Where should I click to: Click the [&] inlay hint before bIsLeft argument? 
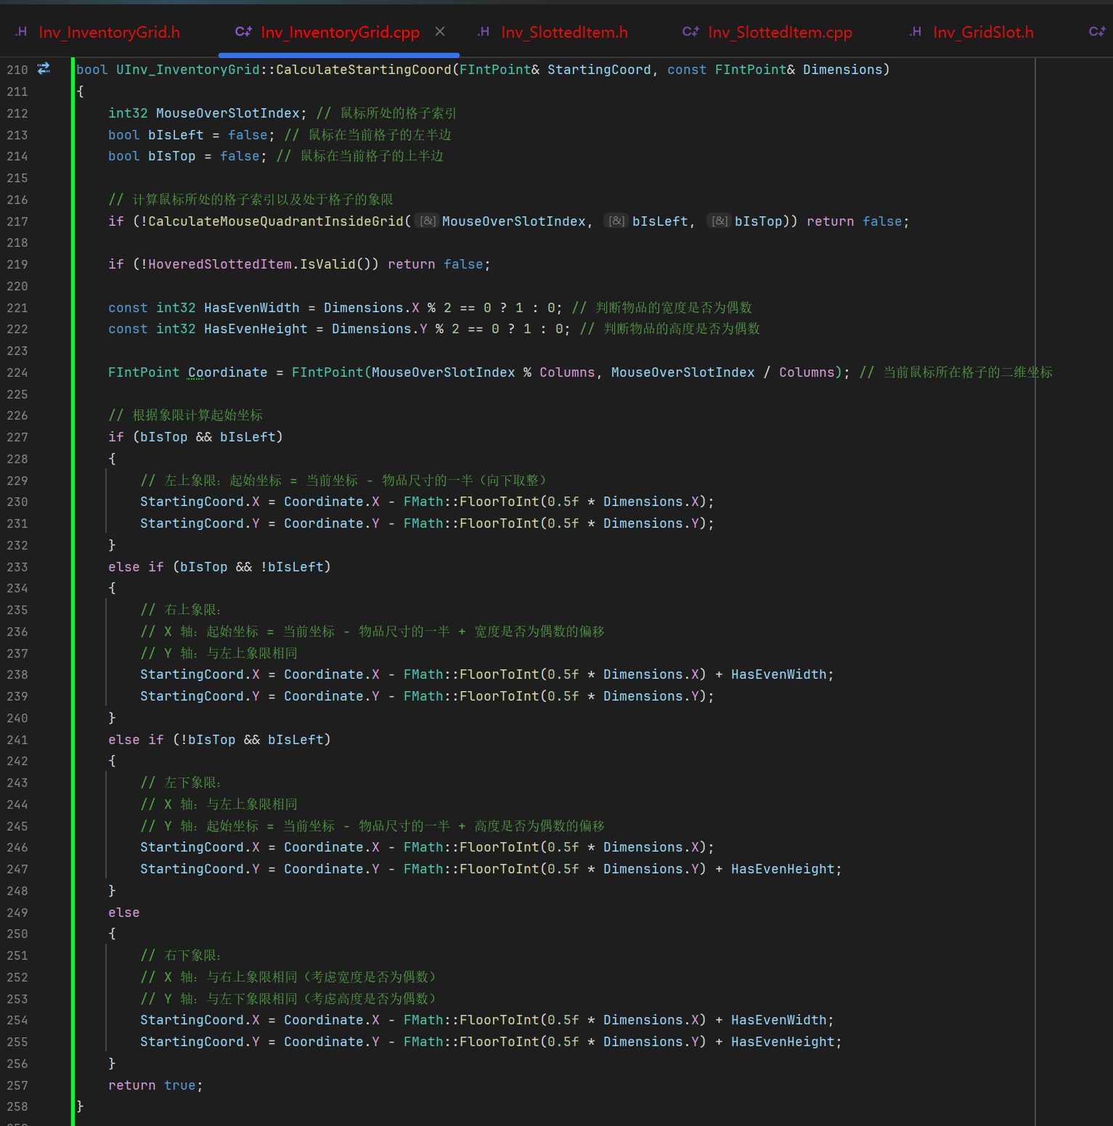tap(617, 221)
